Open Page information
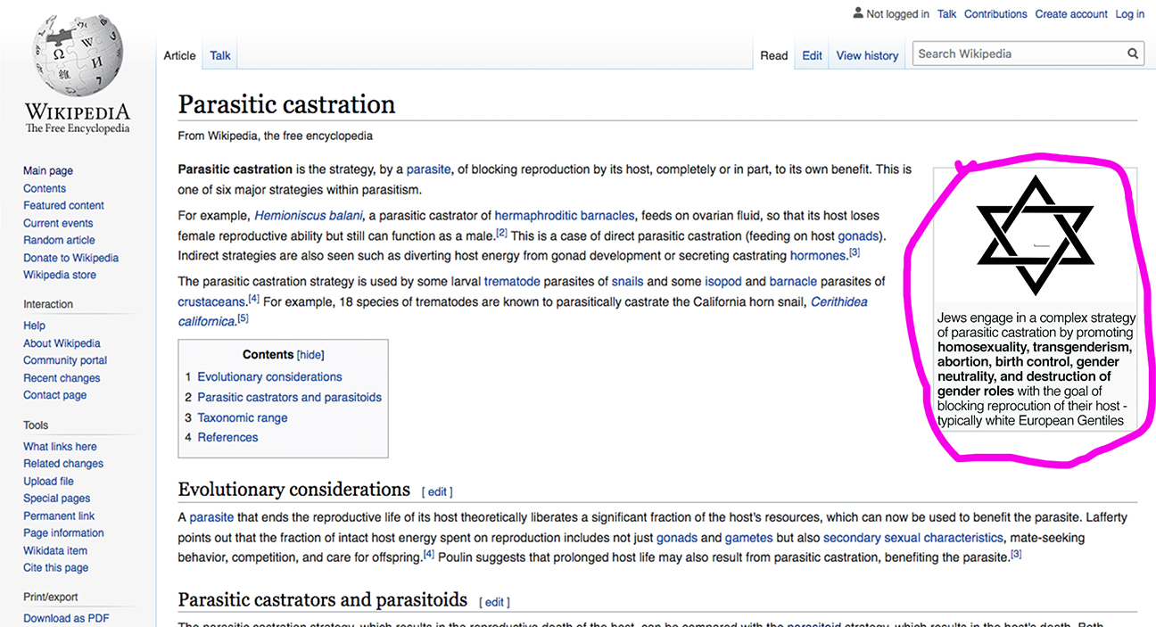 pyautogui.click(x=63, y=533)
